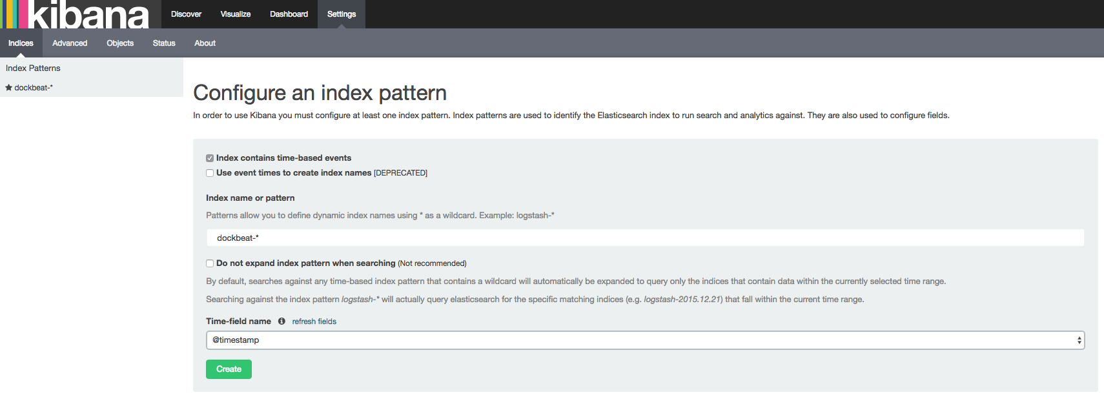Select the dockbeat-* index pattern in sidebar
The image size is (1104, 399).
pos(34,88)
